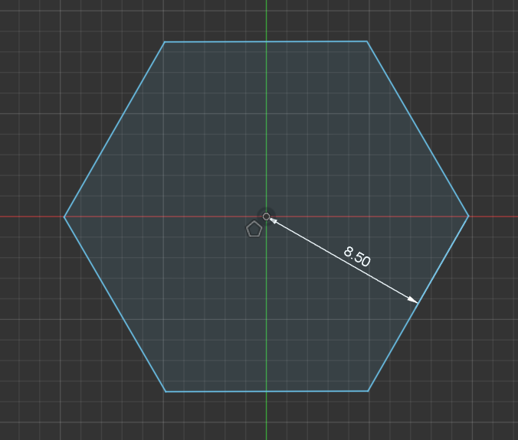Viewport: 518px width, 440px height.
Task: Select the green vertical axis above the hexagon
Action: (266, 19)
